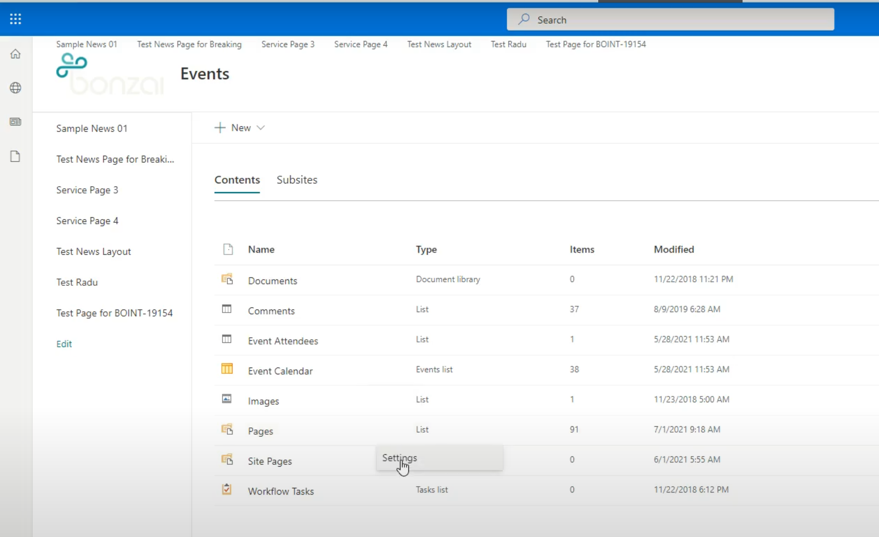
Task: Click the Event Calendar icon
Action: (x=227, y=369)
